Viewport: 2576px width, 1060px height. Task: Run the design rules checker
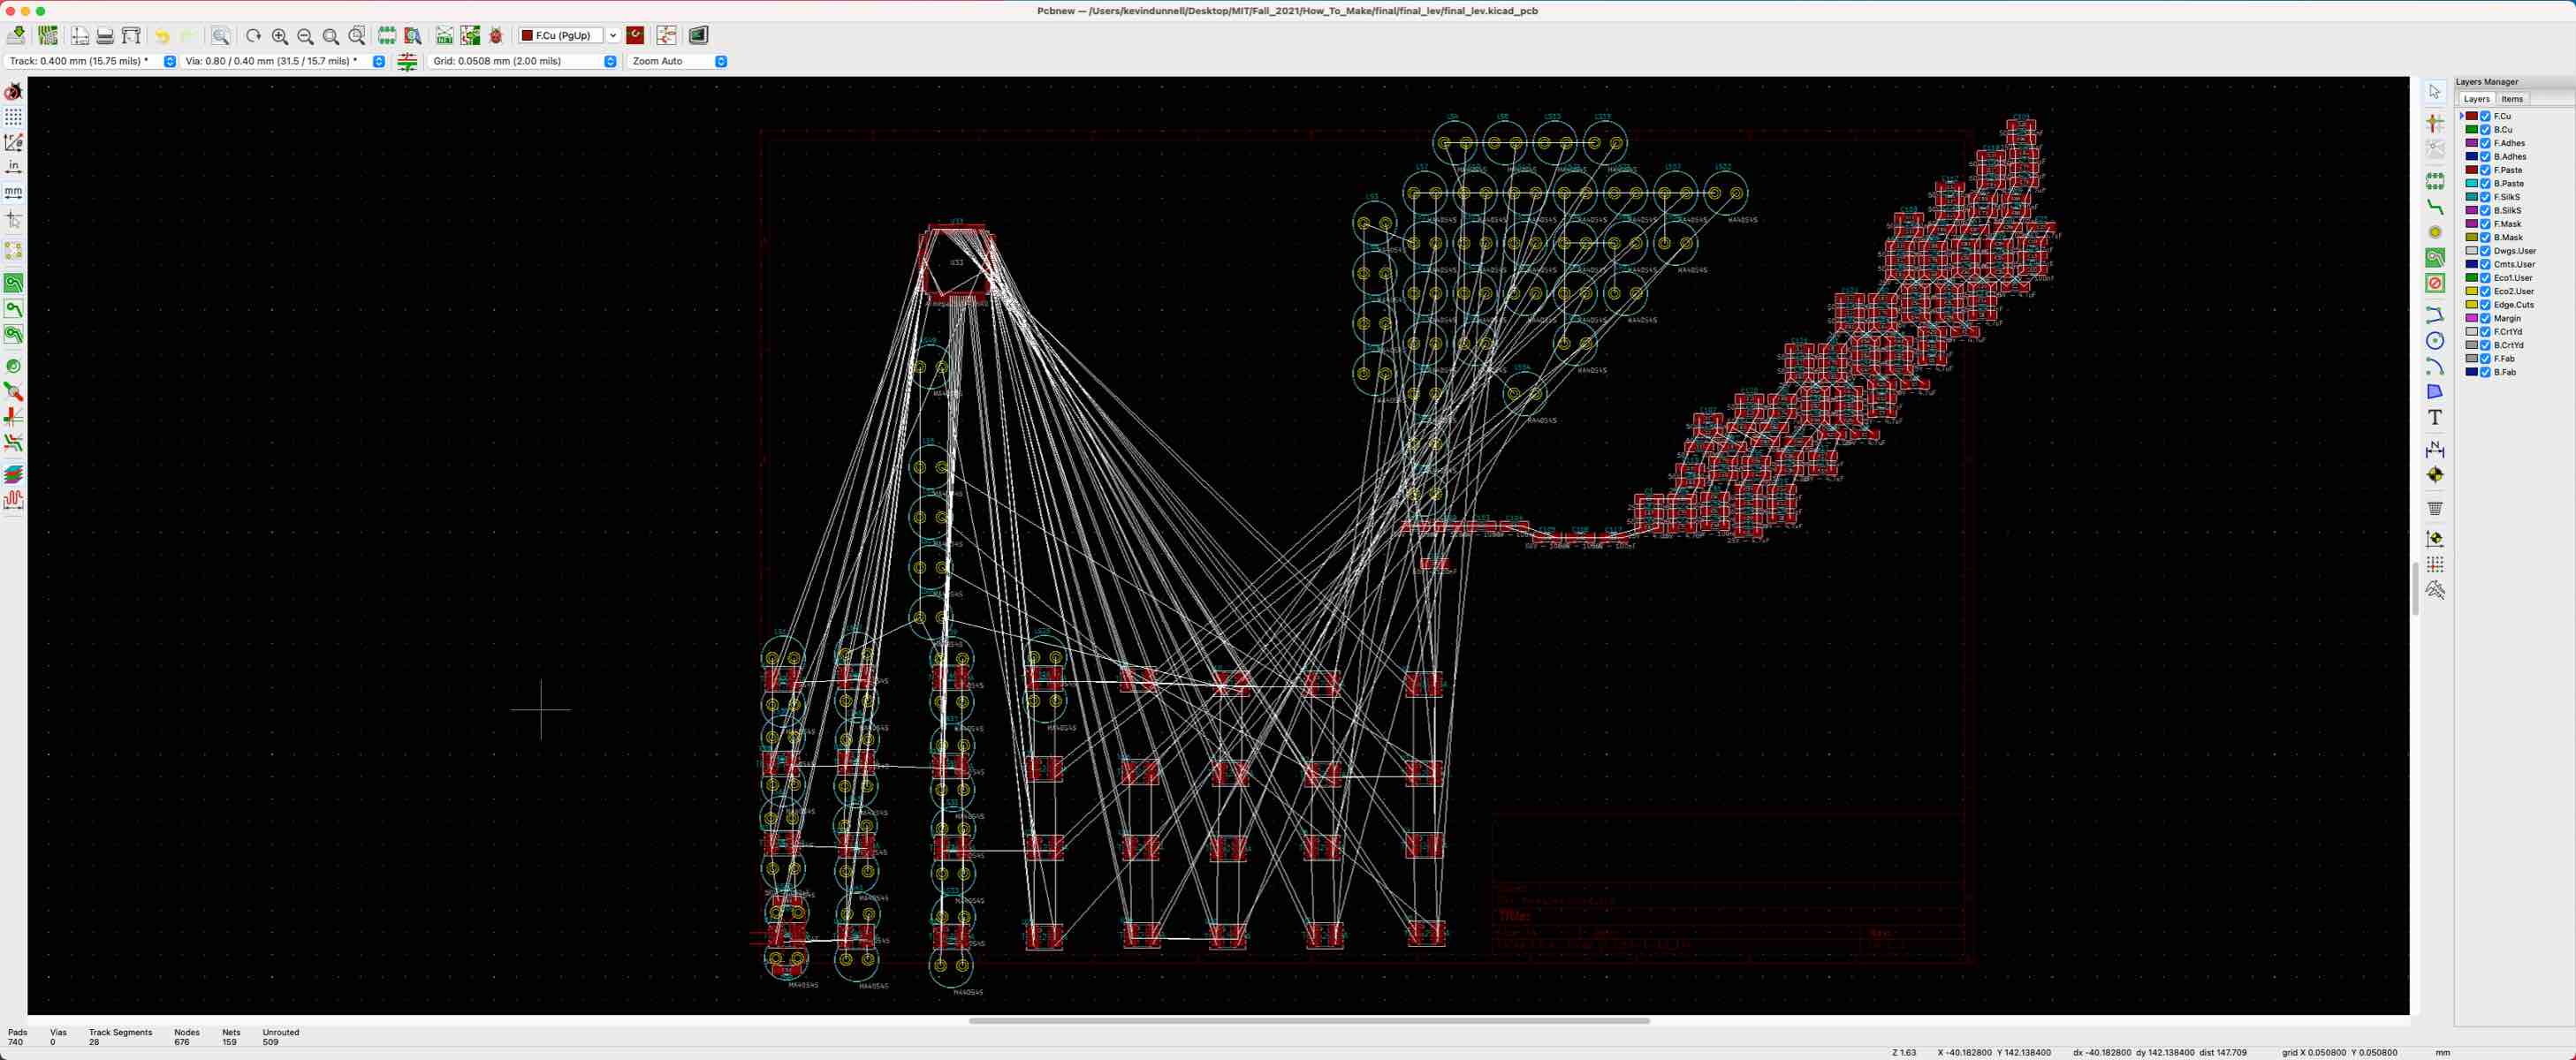tap(495, 35)
